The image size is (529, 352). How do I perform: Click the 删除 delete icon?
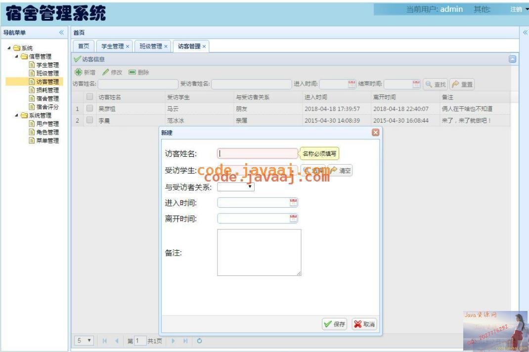(132, 72)
